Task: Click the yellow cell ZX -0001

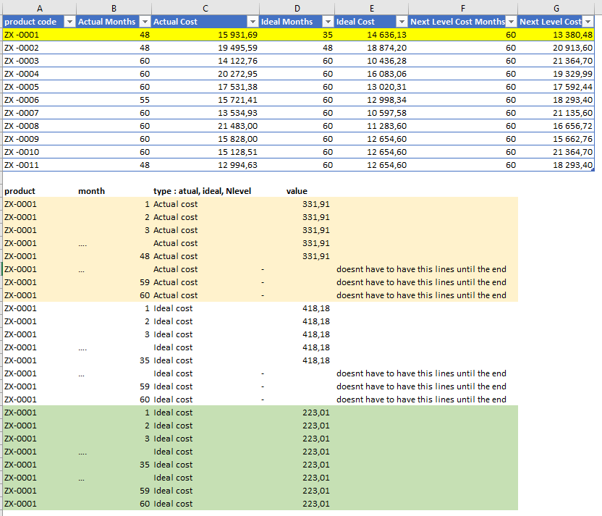Action: (x=40, y=35)
